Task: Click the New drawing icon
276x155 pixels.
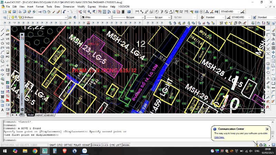Action: coord(5,12)
